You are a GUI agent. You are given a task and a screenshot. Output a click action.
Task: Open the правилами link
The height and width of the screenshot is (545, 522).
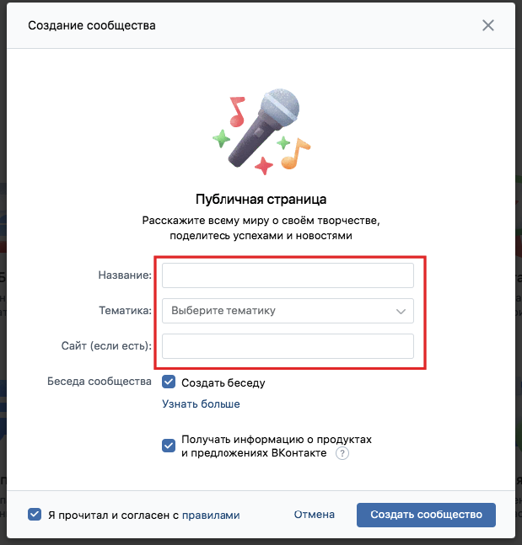pos(211,515)
